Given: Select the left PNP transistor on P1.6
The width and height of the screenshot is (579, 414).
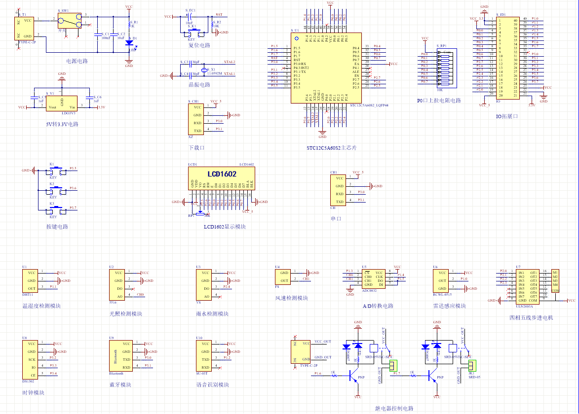Looking at the screenshot, I should [353, 377].
